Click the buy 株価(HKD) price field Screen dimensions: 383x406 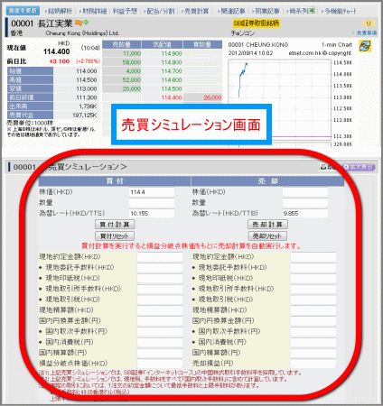pyautogui.click(x=152, y=192)
